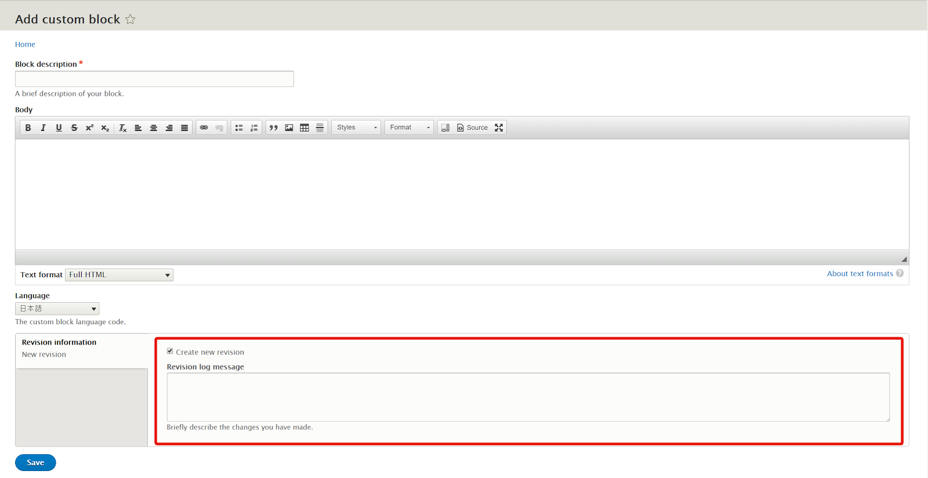928x478 pixels.
Task: Insert an image into the body
Action: point(289,128)
